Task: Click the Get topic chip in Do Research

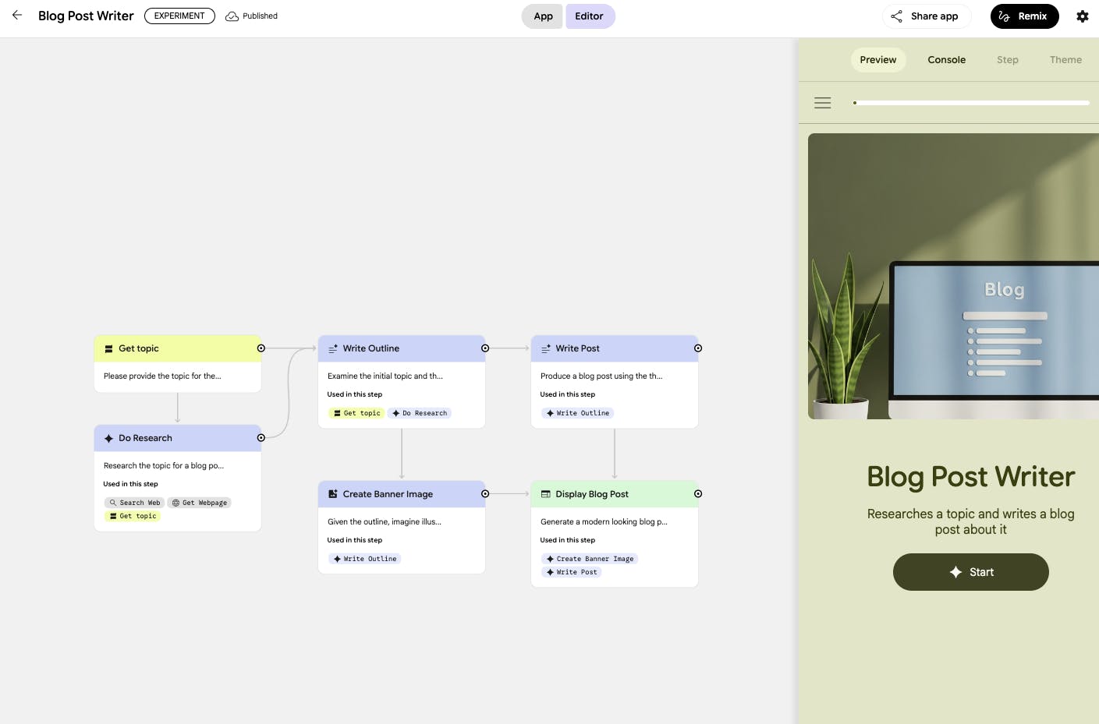Action: click(133, 516)
